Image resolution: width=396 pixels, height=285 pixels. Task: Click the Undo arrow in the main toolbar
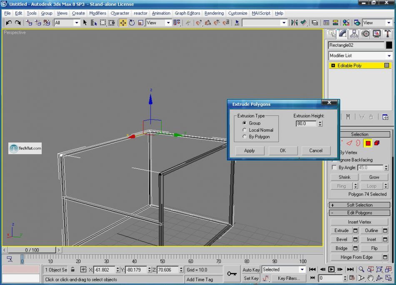[x=9, y=23]
